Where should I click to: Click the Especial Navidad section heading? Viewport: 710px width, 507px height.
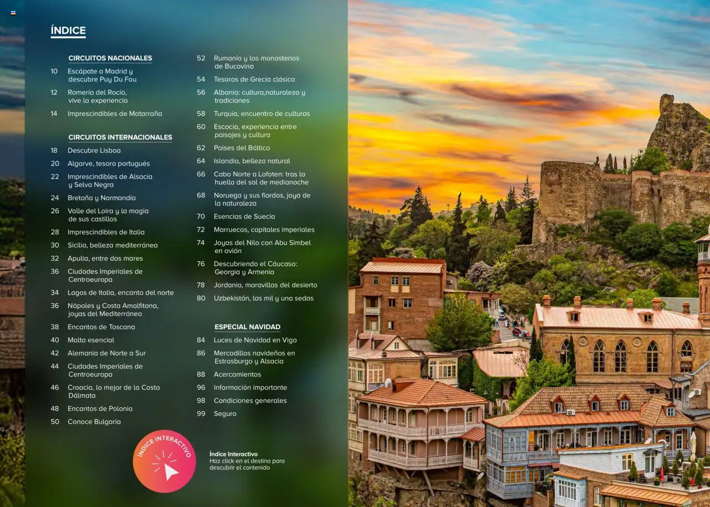(247, 327)
